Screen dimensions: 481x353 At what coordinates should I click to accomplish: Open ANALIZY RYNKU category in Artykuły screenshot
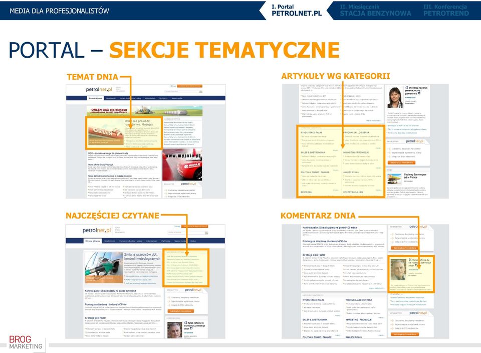coord(351,172)
